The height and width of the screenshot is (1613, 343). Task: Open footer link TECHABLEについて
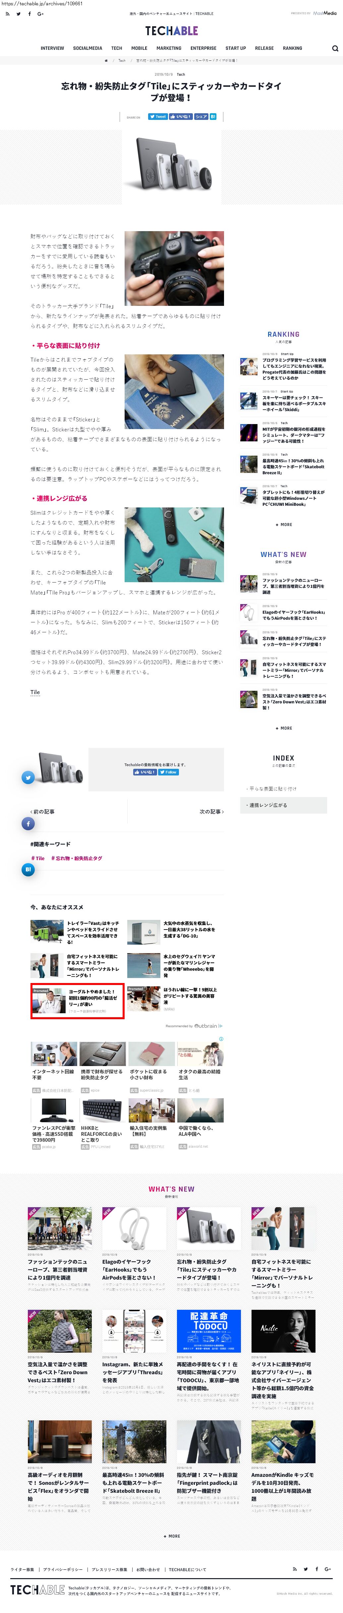click(x=188, y=1569)
